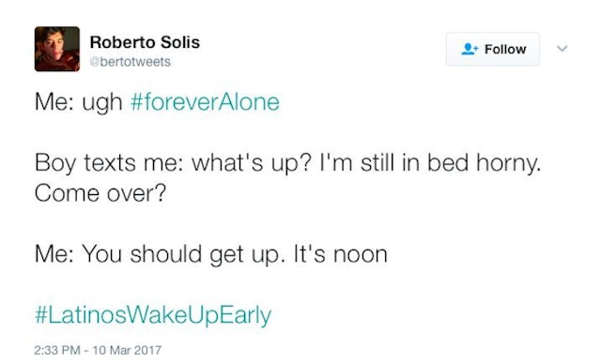
Task: Visit the @bertotweets handle
Action: pos(130,62)
